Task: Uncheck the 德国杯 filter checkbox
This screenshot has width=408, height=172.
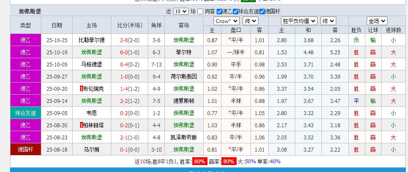Action: coord(262,11)
